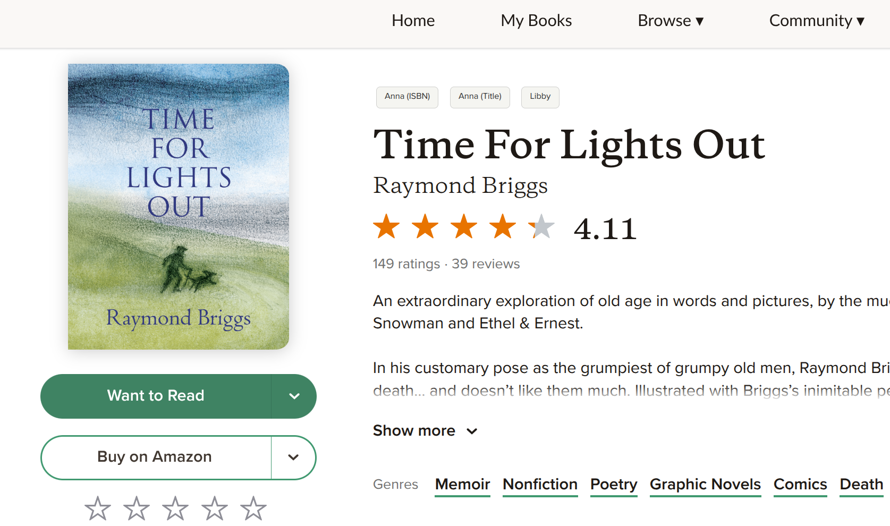Open the Browse dropdown menu
Viewport: 890px width, 526px height.
pyautogui.click(x=671, y=21)
